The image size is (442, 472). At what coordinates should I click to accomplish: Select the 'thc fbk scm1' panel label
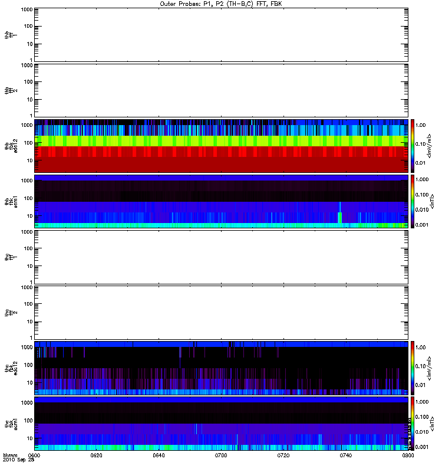11,424
